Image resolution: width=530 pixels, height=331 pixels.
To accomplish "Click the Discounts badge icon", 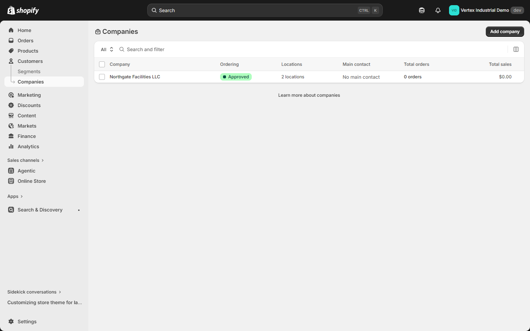I will click(x=11, y=105).
